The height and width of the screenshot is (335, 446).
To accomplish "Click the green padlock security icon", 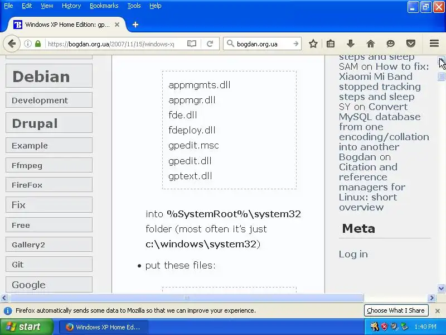I will pyautogui.click(x=38, y=44).
